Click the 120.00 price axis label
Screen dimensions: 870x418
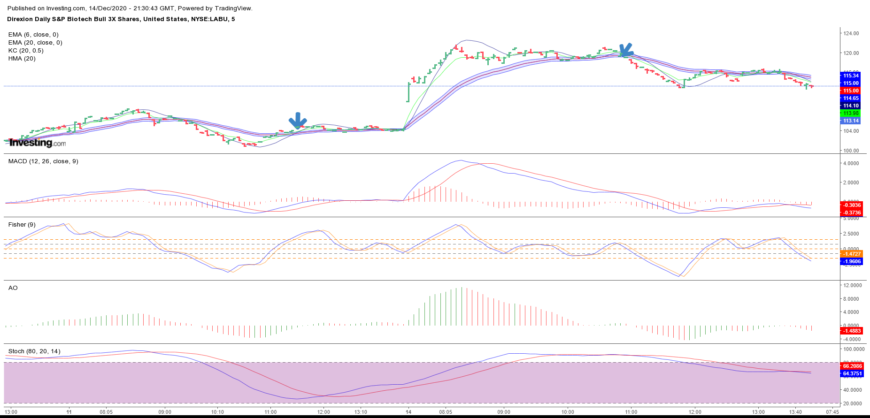851,53
